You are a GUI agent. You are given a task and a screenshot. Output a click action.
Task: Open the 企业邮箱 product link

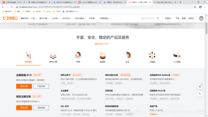(x=64, y=91)
